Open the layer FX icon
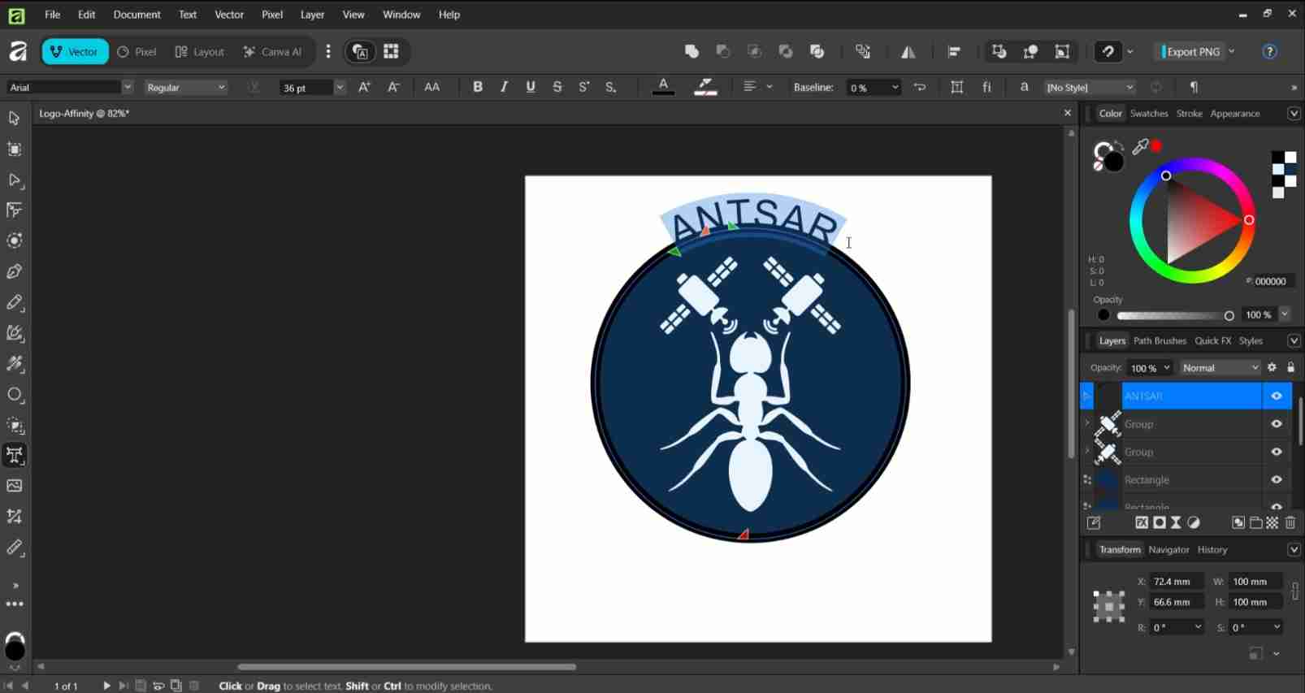The height and width of the screenshot is (693, 1305). (x=1142, y=522)
